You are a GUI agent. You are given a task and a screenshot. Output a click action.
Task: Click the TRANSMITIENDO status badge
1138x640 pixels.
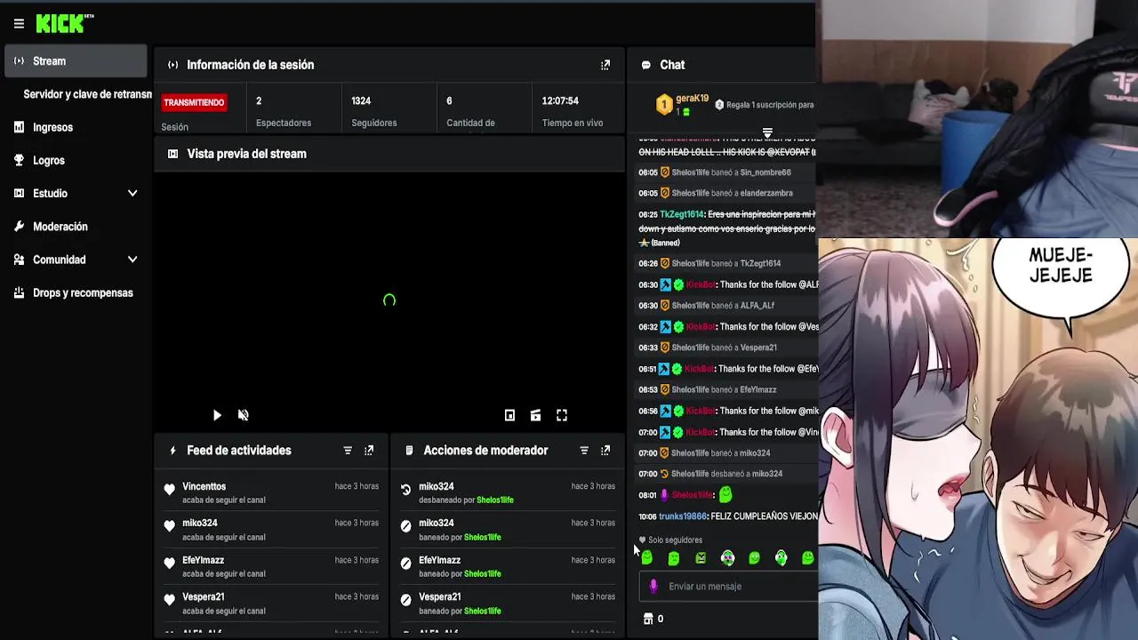point(194,102)
